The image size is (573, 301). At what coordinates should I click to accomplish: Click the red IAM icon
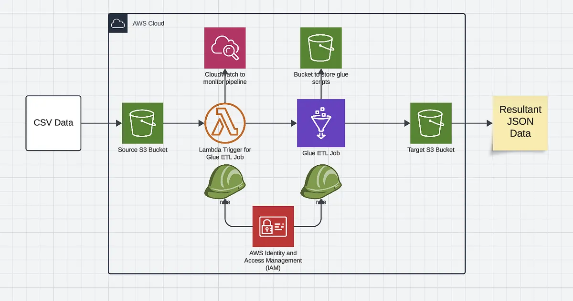tap(273, 226)
